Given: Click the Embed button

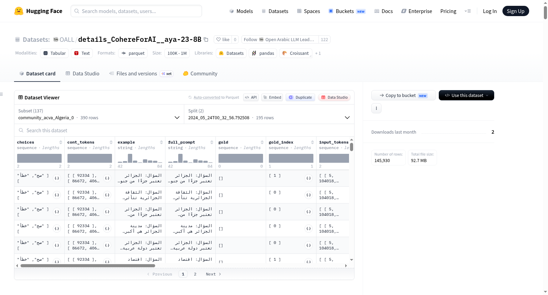Looking at the screenshot, I should point(272,97).
